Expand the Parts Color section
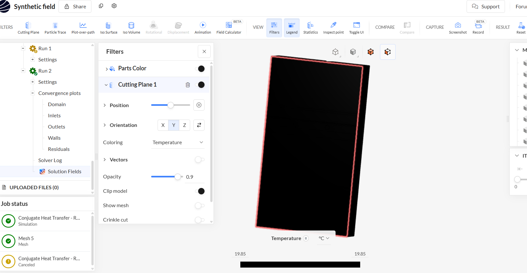Screen dimensions: 527x273 106,69
